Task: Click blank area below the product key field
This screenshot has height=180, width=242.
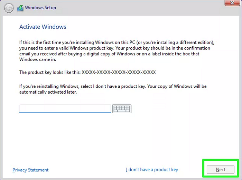Action: coord(104,138)
